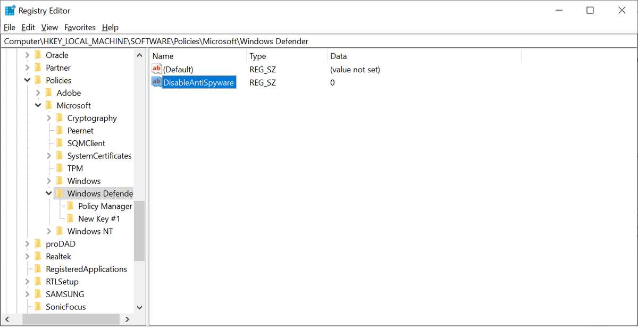The height and width of the screenshot is (329, 638).
Task: Click the Partner folder icon
Action: pos(38,68)
